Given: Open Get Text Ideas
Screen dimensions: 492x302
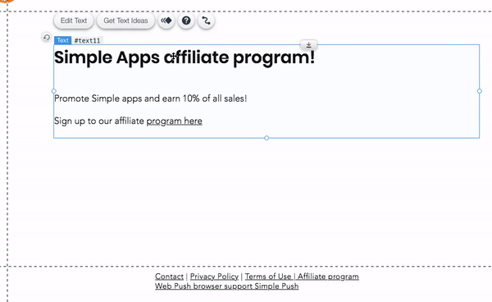Looking at the screenshot, I should [125, 21].
